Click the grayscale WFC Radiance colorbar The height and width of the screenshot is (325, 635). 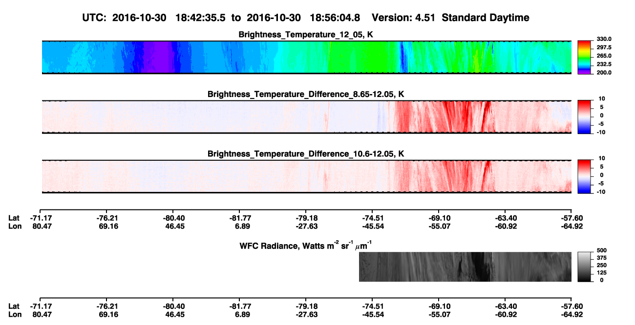[583, 267]
